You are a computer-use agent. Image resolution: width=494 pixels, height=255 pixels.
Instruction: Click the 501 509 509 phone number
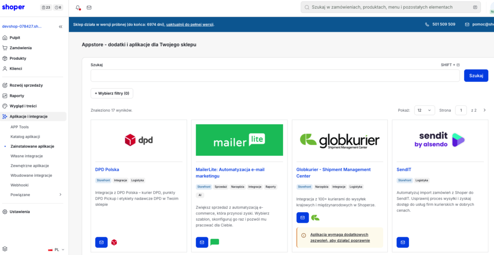pyautogui.click(x=443, y=24)
